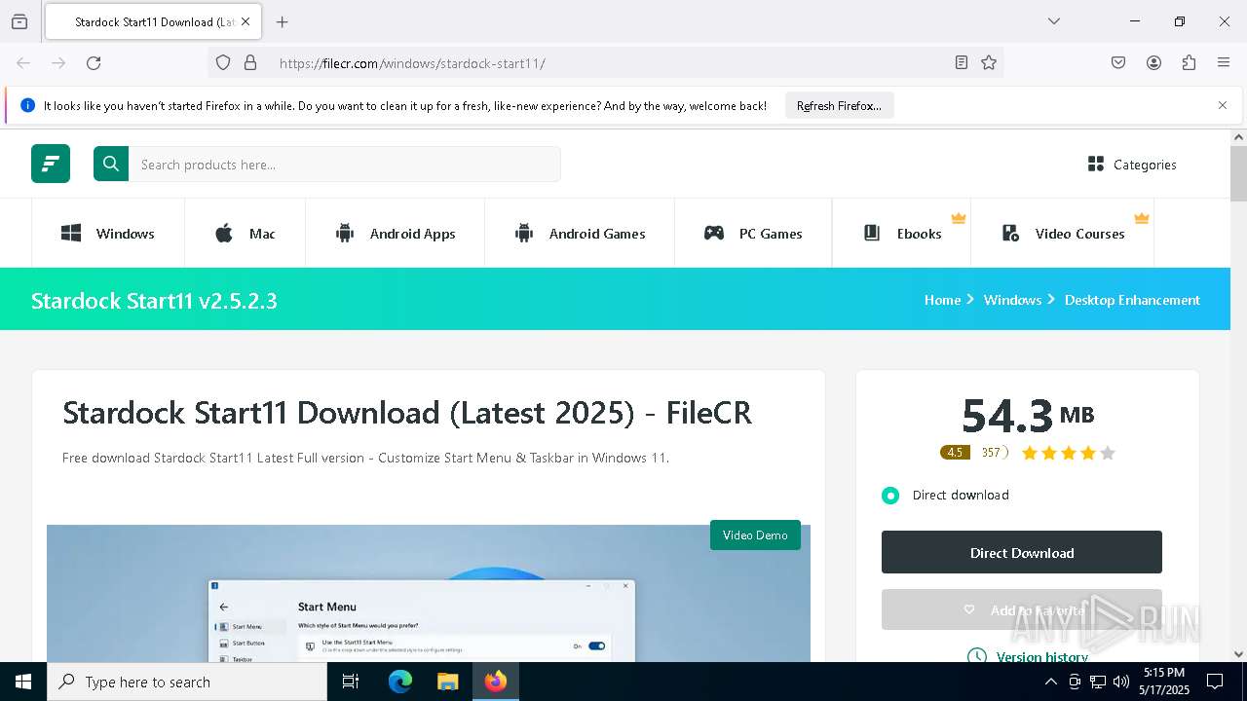Bookmark this page with star icon
The height and width of the screenshot is (701, 1247).
tap(989, 62)
